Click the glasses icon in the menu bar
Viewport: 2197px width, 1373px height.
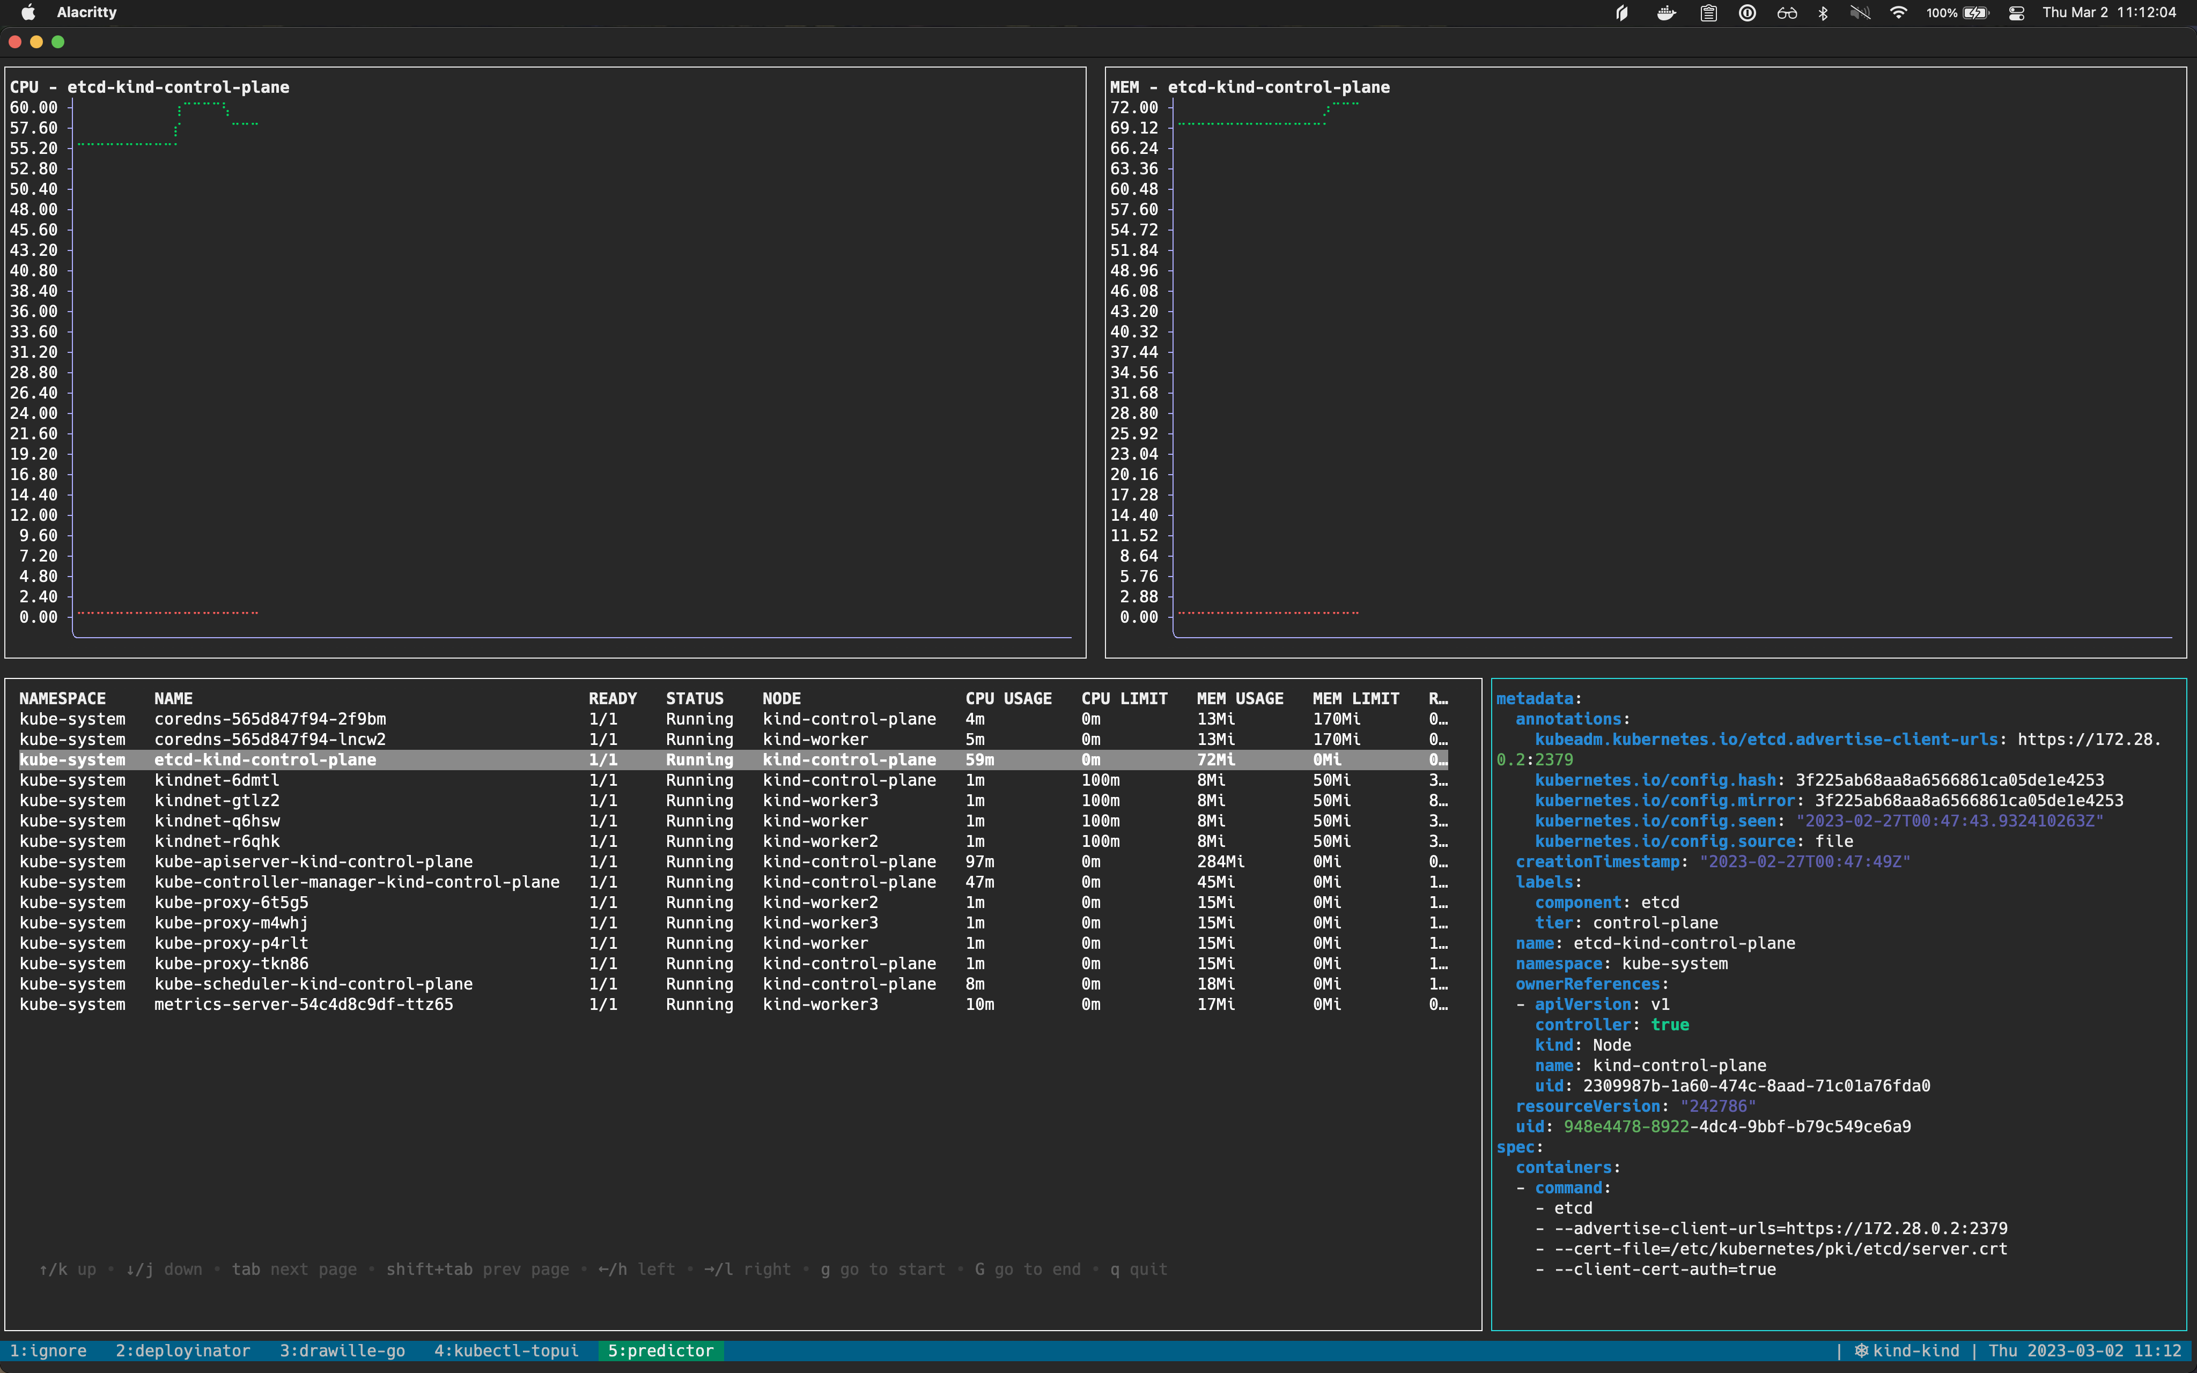tap(1787, 13)
